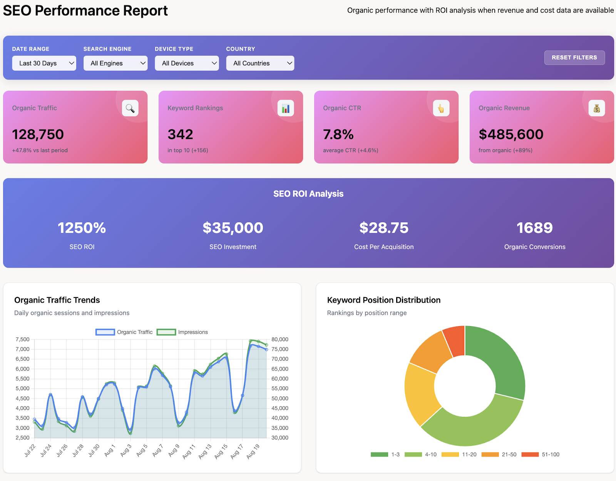Toggle the 51-100 position legend item
This screenshot has height=481, width=616.
(540, 454)
